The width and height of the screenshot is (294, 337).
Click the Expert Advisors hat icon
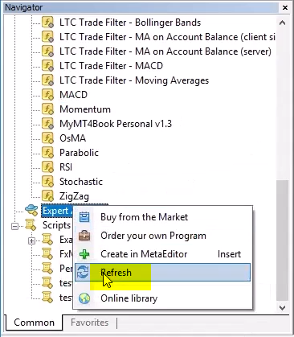(x=31, y=211)
